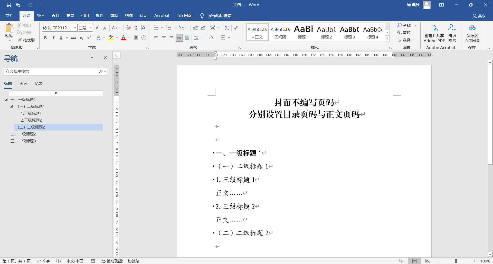Toggle Character shading button
The height and width of the screenshot is (264, 493).
click(136, 38)
